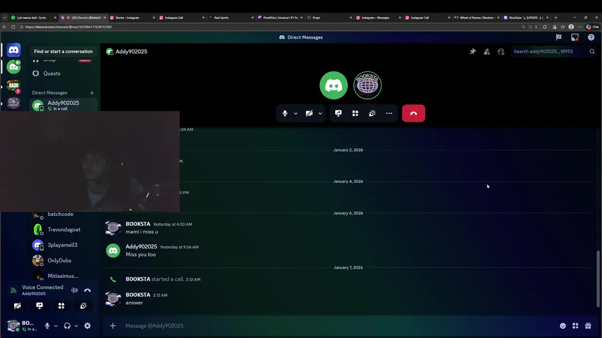The width and height of the screenshot is (602, 338).
Task: Open the apps launcher in the message bar
Action: coord(575,326)
